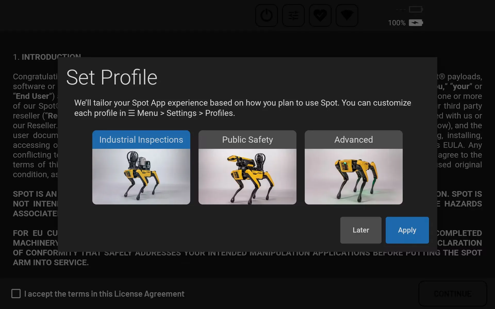This screenshot has height=309, width=495.
Task: Click the 100% battery percentage text
Action: (x=397, y=23)
